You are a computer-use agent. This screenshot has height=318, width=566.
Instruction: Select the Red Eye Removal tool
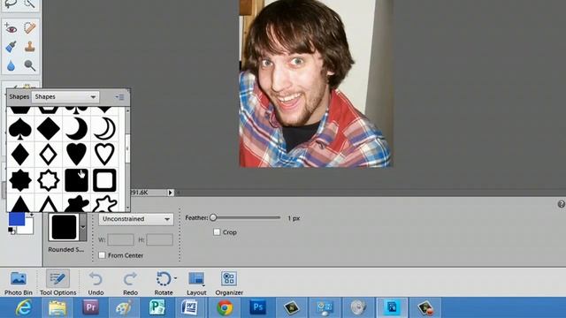(x=11, y=28)
